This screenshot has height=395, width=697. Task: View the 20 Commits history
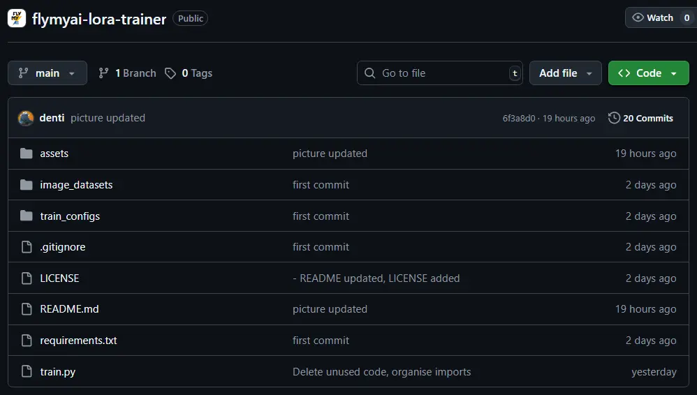(x=647, y=118)
